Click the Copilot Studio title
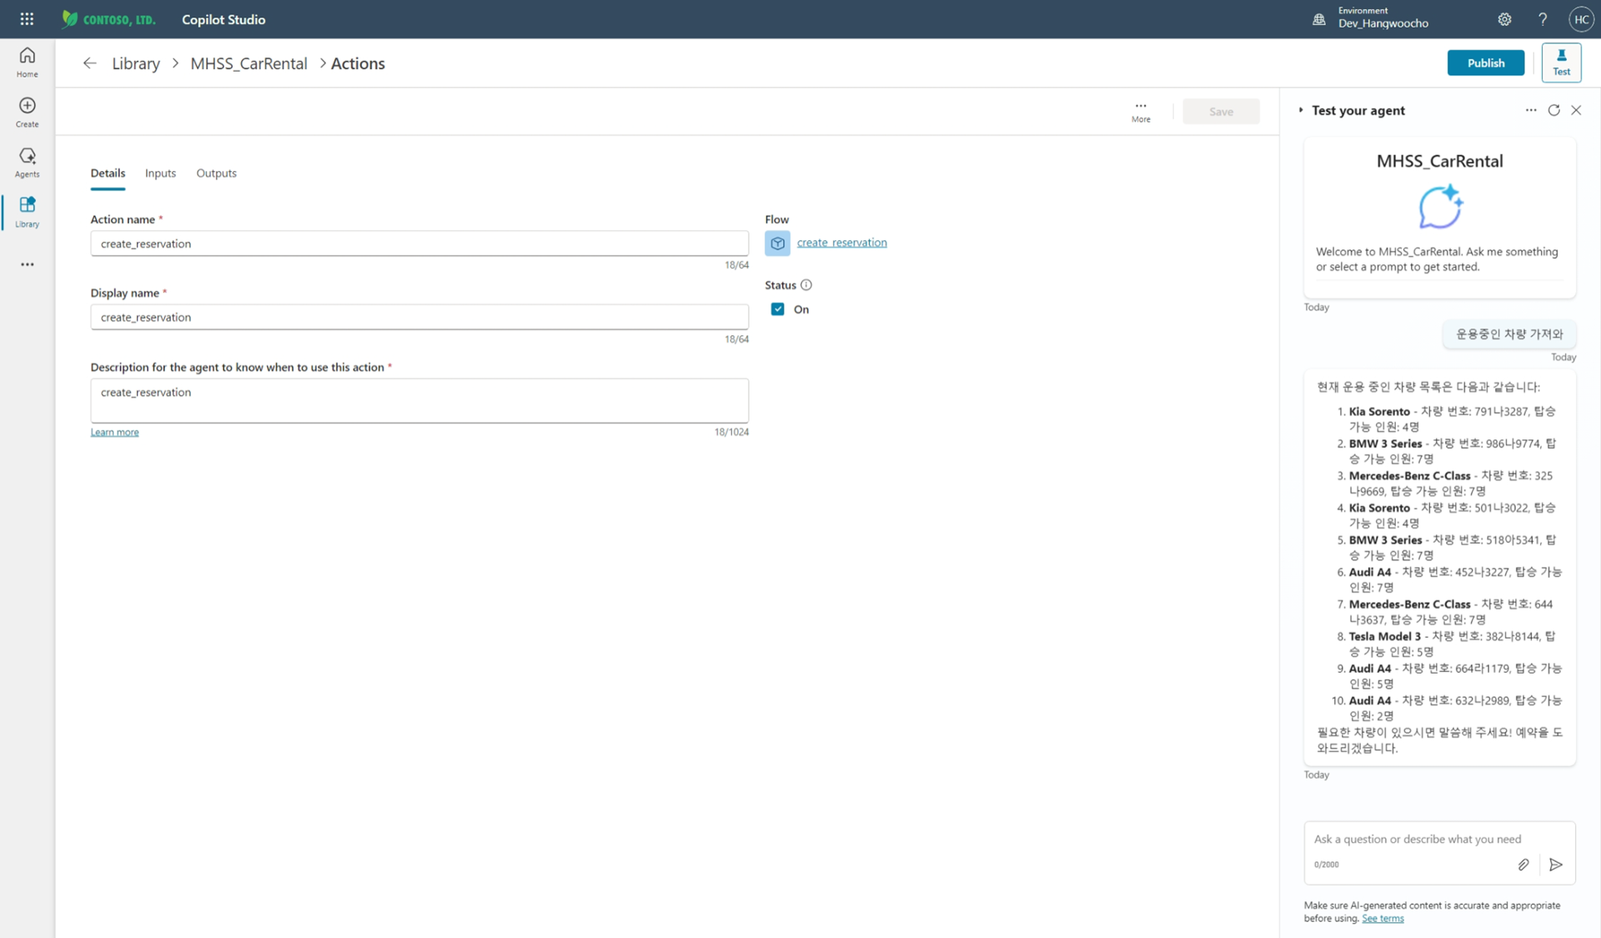This screenshot has width=1601, height=938. click(x=223, y=19)
